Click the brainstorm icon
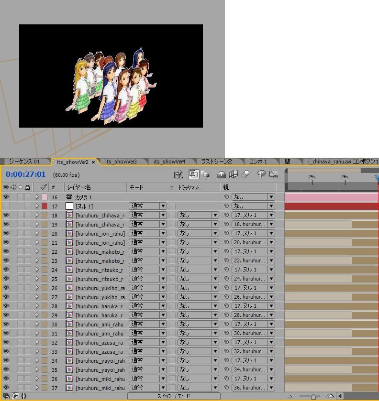The width and height of the screenshot is (379, 401). [261, 174]
